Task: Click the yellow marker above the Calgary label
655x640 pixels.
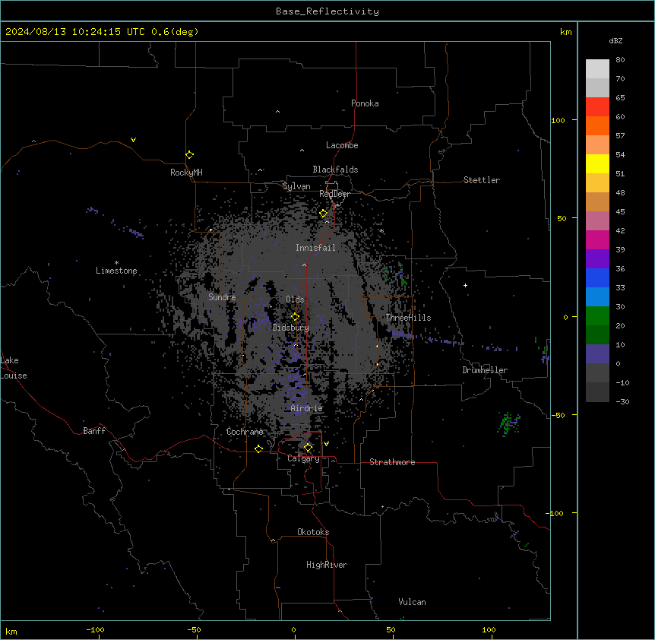Action: (308, 448)
